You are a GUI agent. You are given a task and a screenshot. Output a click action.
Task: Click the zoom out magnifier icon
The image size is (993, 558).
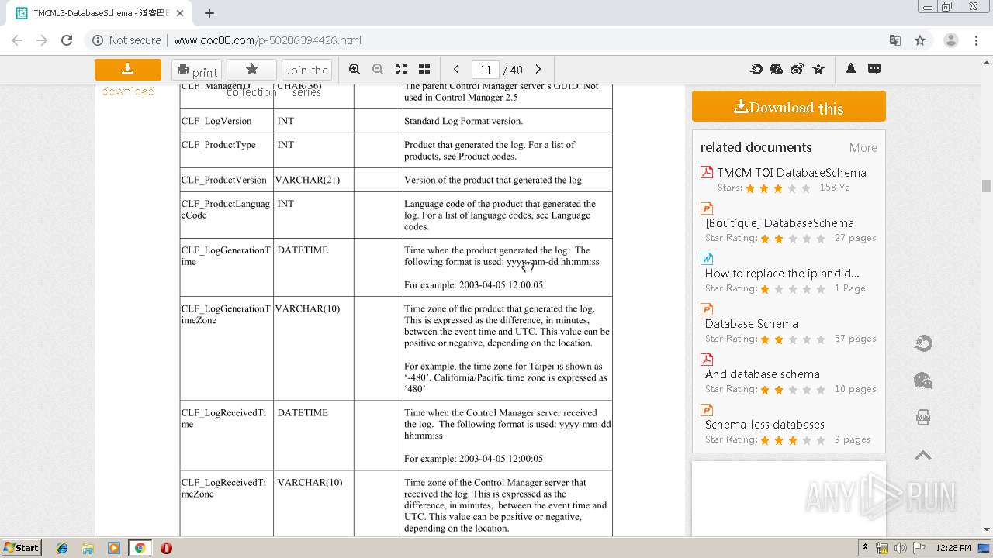378,69
